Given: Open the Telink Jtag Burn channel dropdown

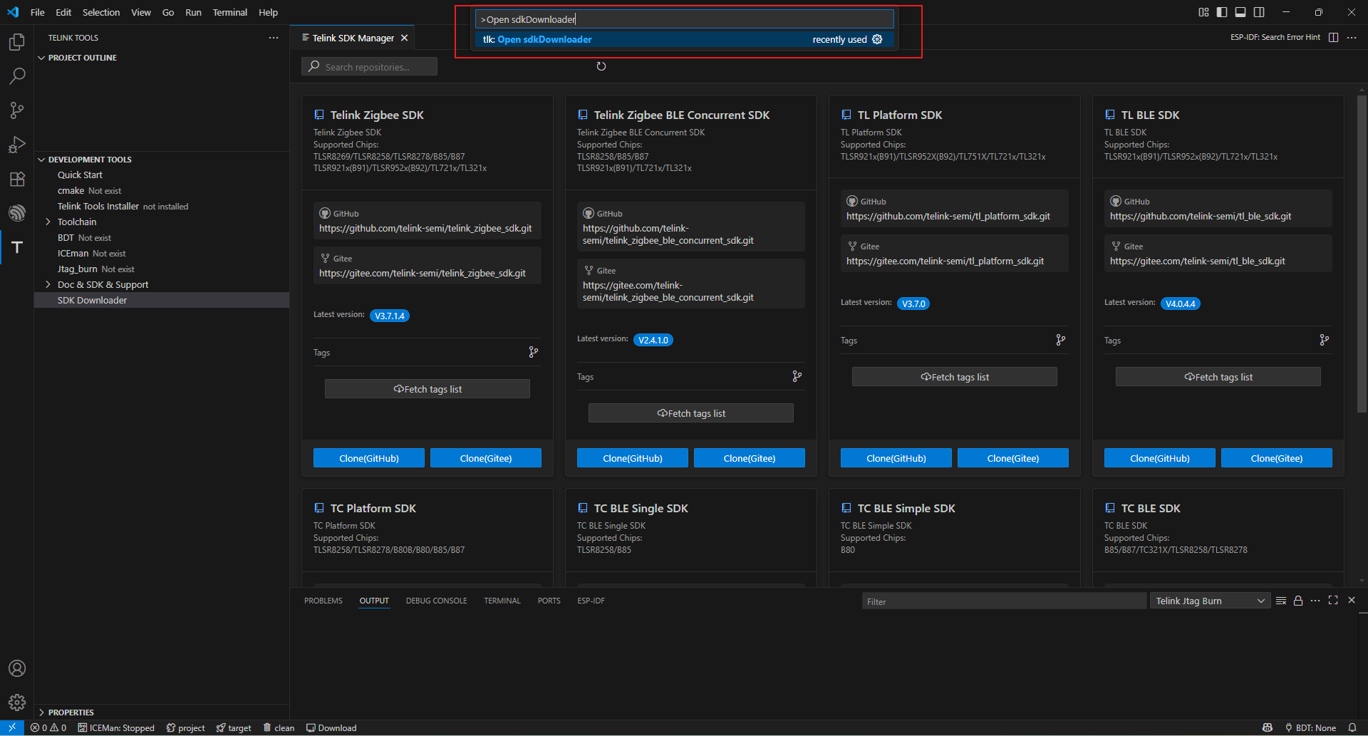Looking at the screenshot, I should (x=1209, y=601).
